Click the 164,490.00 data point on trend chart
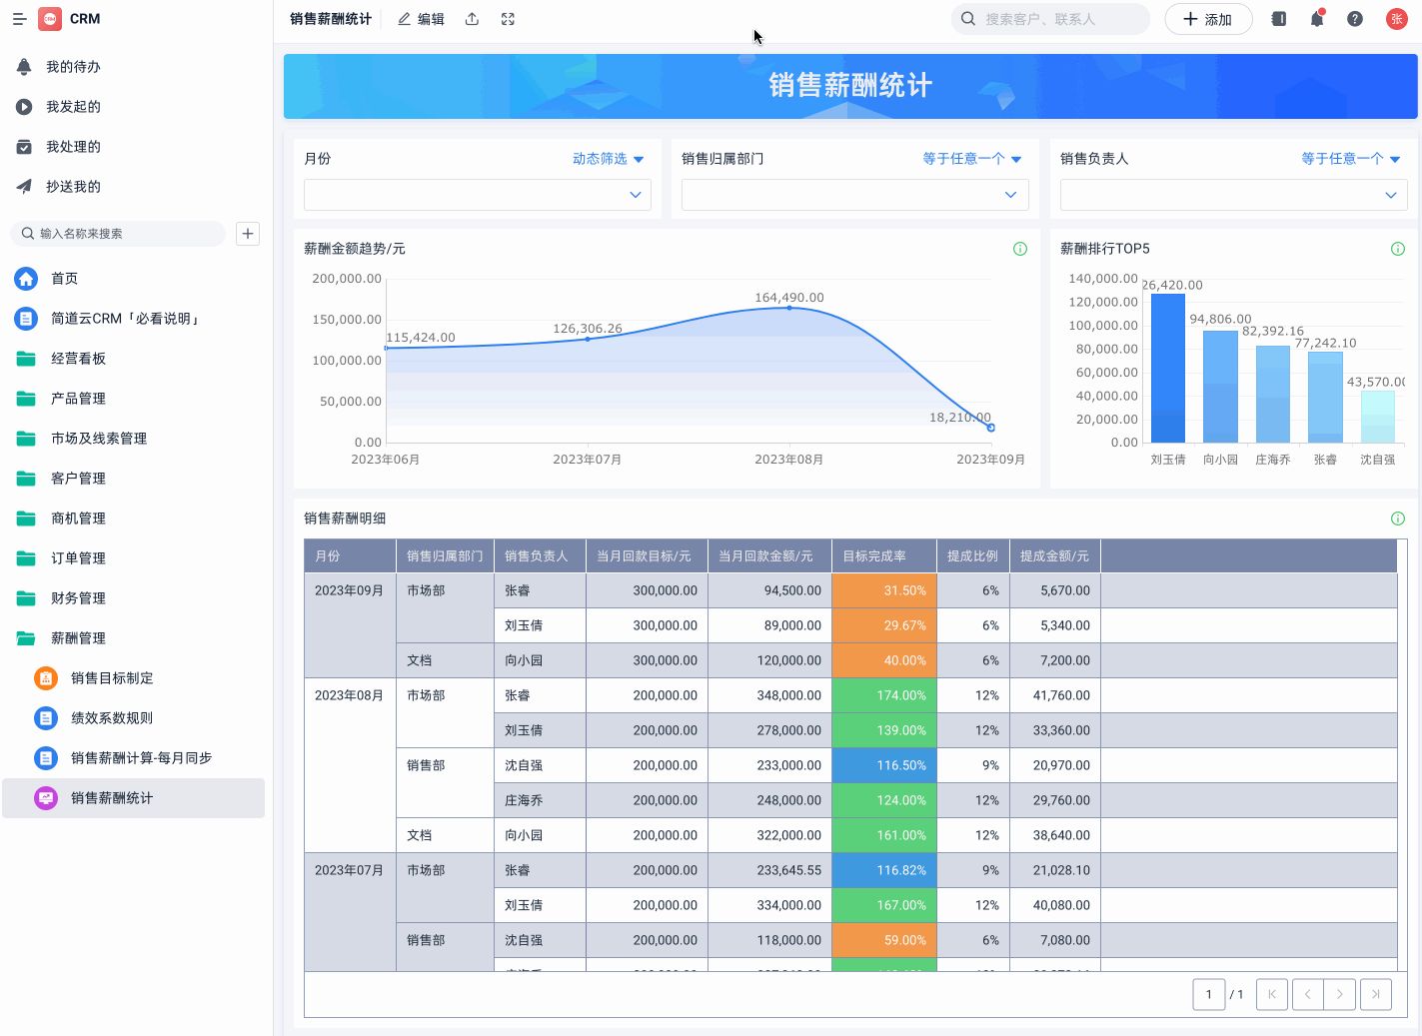 789,308
